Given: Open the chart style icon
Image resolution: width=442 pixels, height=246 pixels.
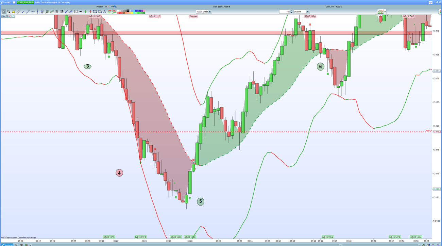Looking at the screenshot, I should click(x=380, y=12).
